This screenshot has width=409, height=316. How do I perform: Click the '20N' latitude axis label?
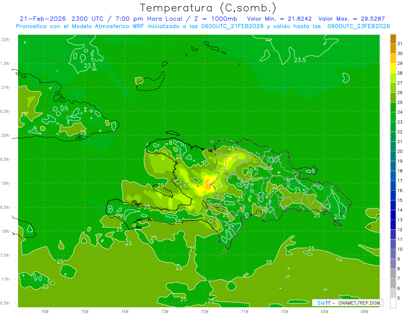coord(6,136)
